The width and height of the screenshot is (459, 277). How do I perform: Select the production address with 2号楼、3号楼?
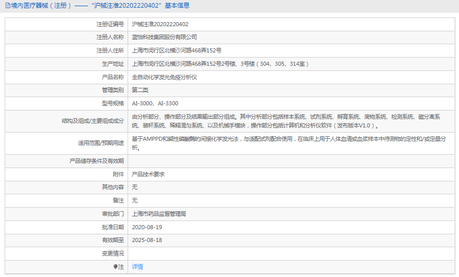pyautogui.click(x=220, y=64)
